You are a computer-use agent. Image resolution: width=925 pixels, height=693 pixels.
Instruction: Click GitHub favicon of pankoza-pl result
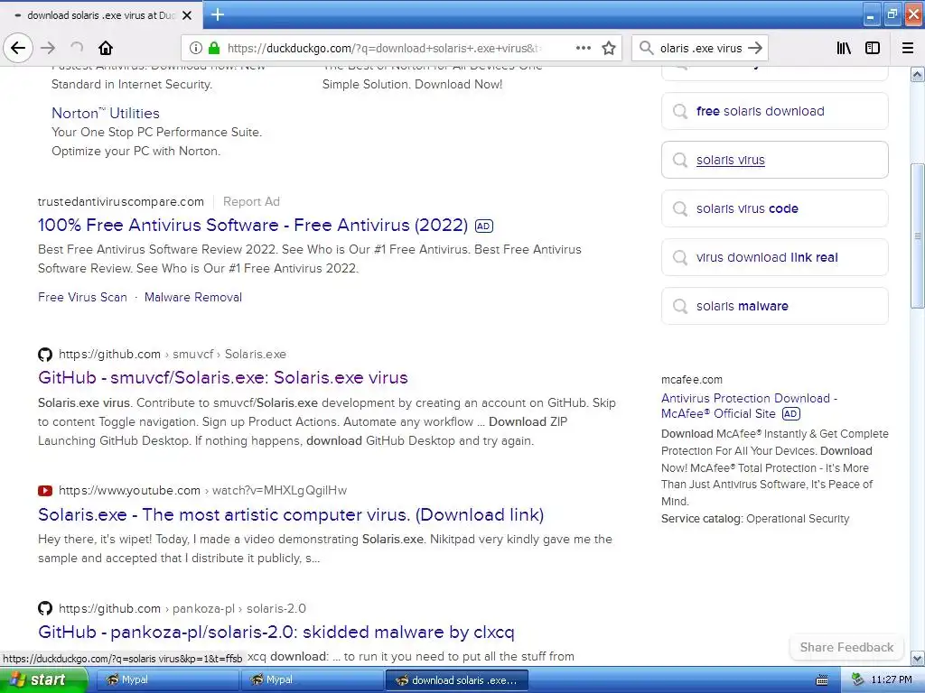(45, 608)
